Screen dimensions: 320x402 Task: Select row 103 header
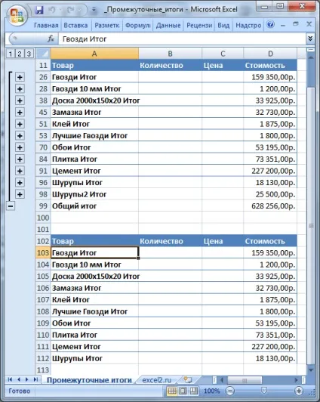[43, 253]
